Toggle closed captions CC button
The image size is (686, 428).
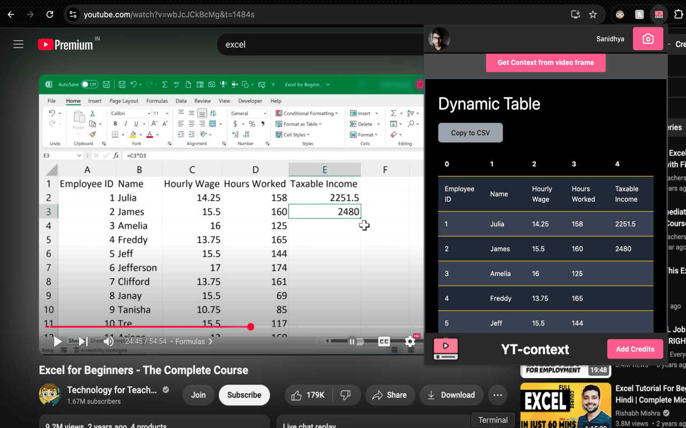pyautogui.click(x=384, y=341)
